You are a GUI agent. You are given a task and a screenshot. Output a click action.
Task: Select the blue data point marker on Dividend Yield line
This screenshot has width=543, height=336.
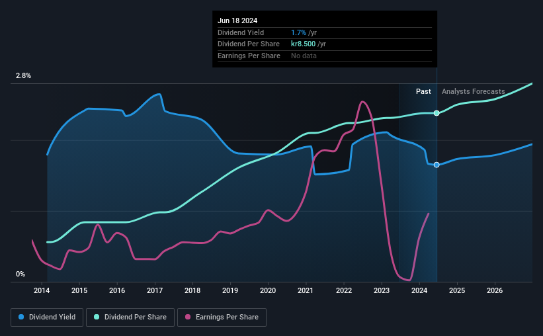437,165
